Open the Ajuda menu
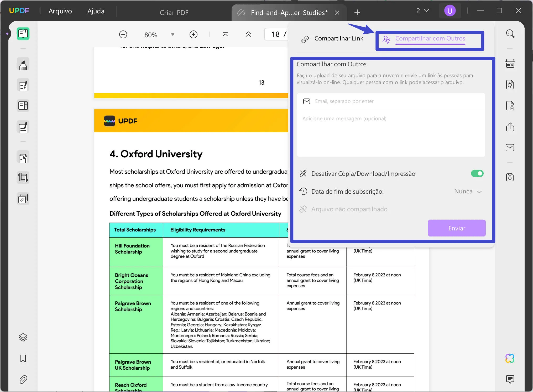The width and height of the screenshot is (533, 392). (96, 11)
